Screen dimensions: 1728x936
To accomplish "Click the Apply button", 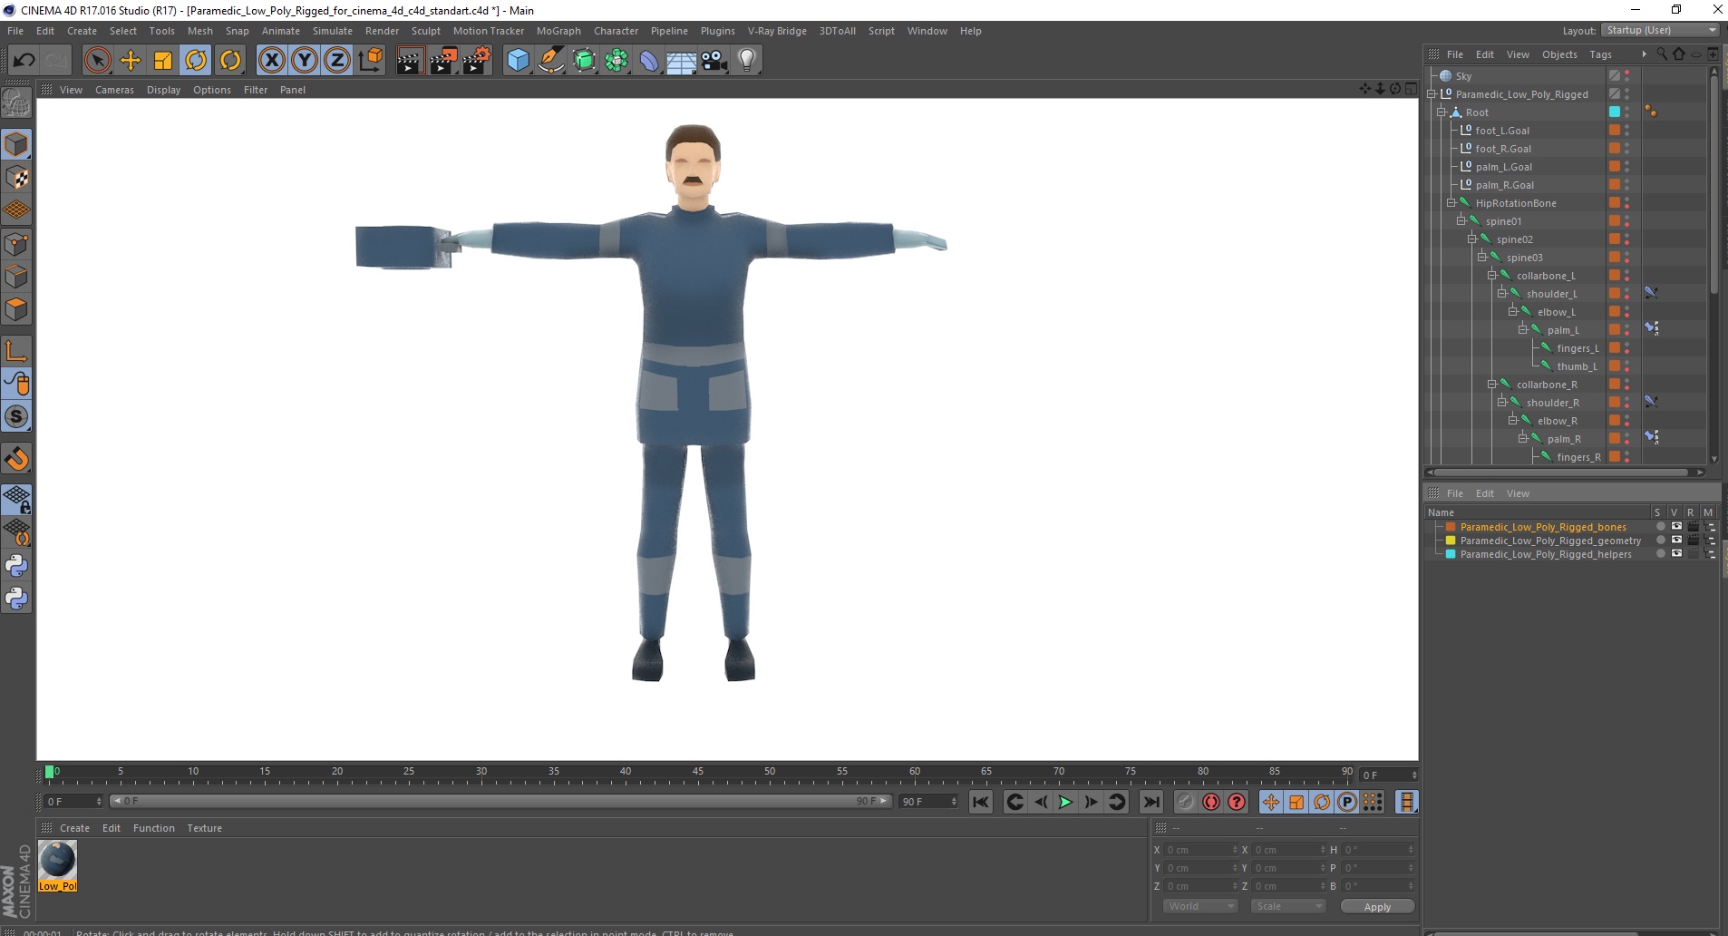I will pyautogui.click(x=1377, y=907).
